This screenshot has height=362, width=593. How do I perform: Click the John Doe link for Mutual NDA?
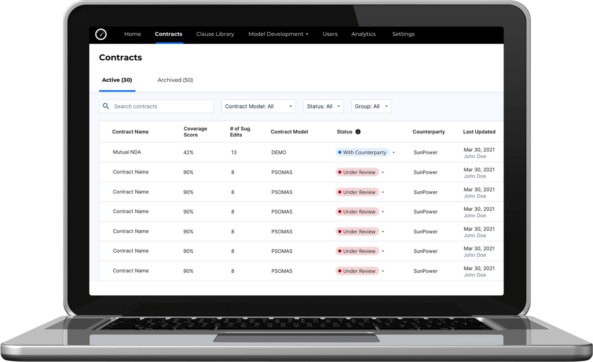click(x=475, y=156)
